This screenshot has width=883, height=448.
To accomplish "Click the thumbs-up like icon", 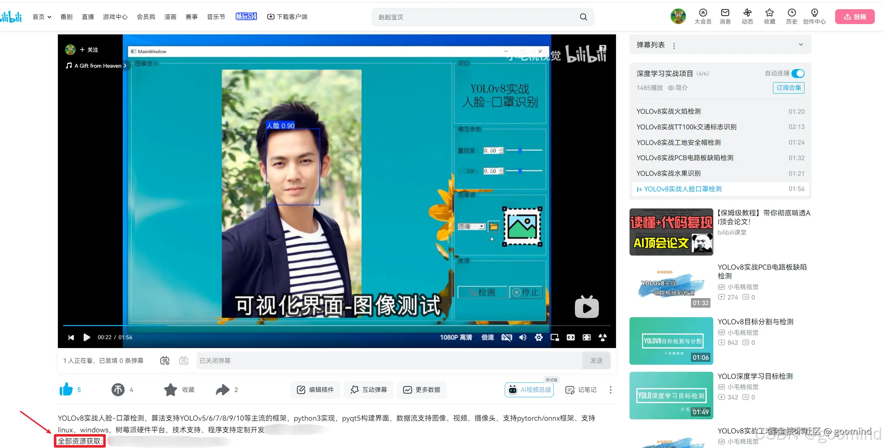I will 66,389.
